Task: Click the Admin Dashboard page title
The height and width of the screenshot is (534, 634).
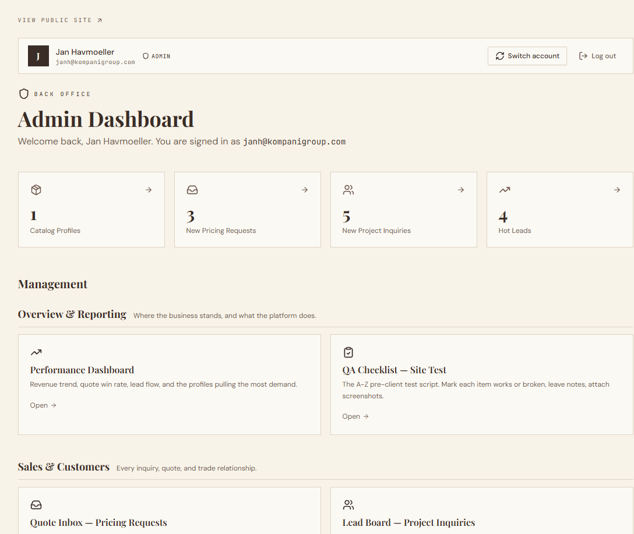Action: (x=106, y=119)
